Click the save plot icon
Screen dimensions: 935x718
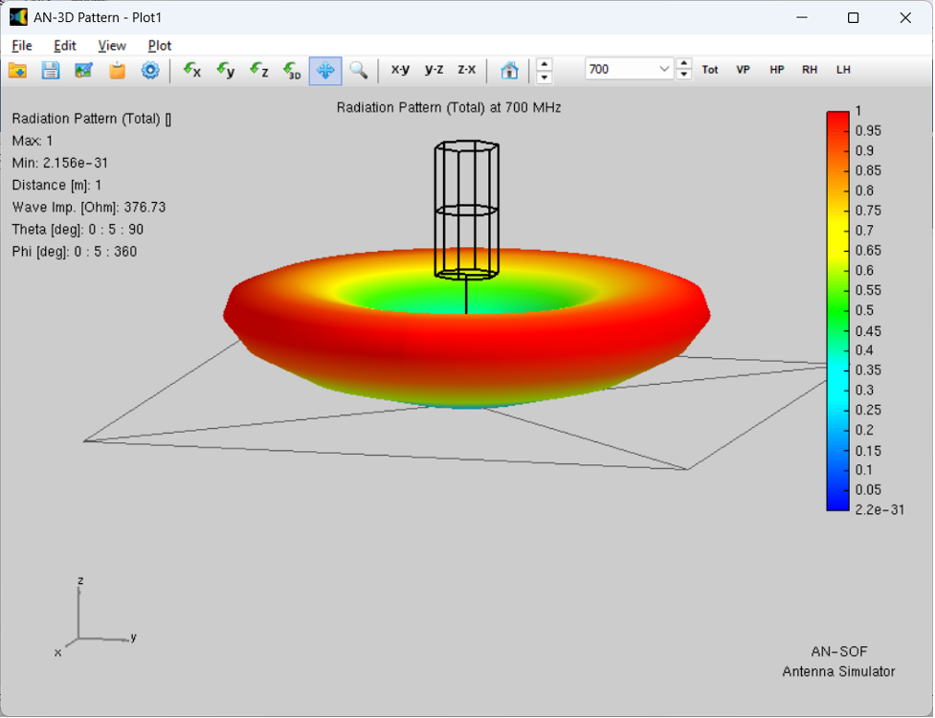coord(50,70)
